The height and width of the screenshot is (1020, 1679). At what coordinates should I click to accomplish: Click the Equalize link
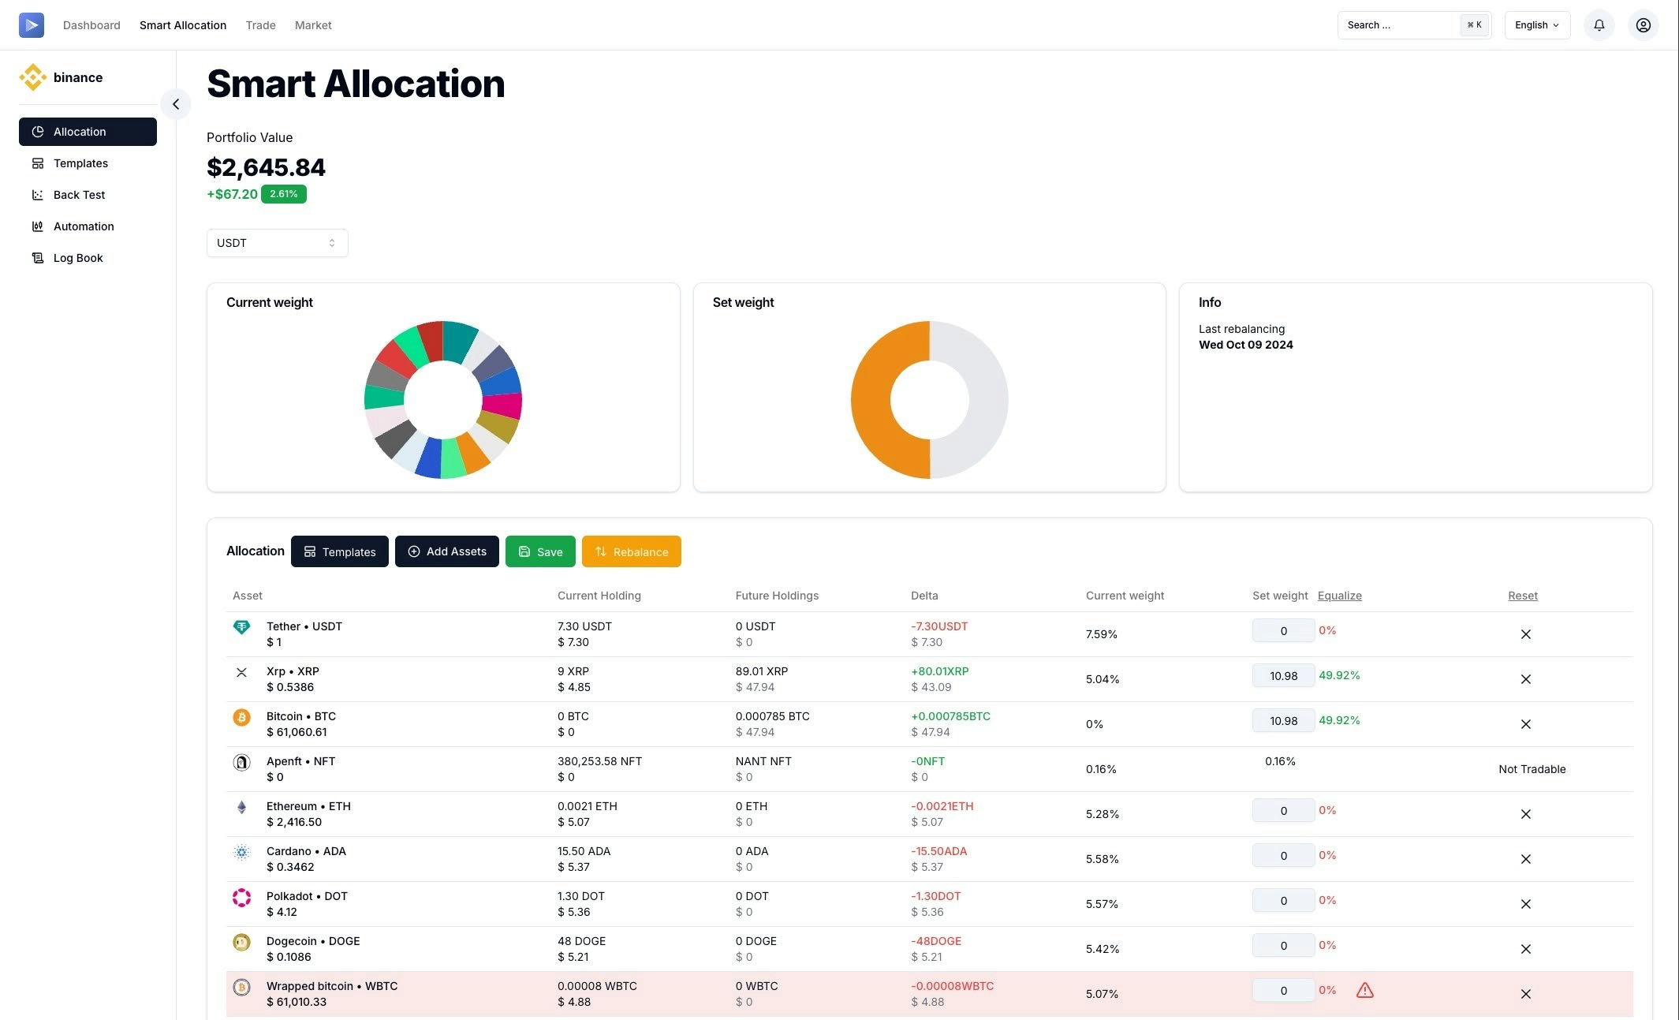click(x=1339, y=596)
